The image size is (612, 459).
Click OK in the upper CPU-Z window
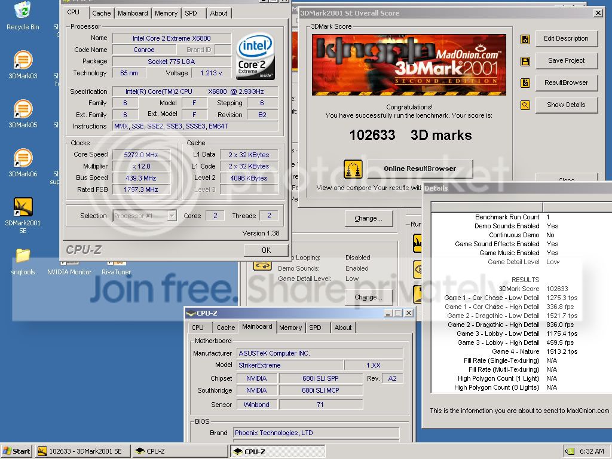266,250
